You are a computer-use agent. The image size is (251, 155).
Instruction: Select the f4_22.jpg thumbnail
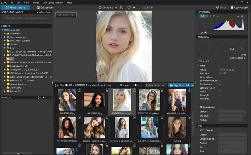click(x=177, y=127)
